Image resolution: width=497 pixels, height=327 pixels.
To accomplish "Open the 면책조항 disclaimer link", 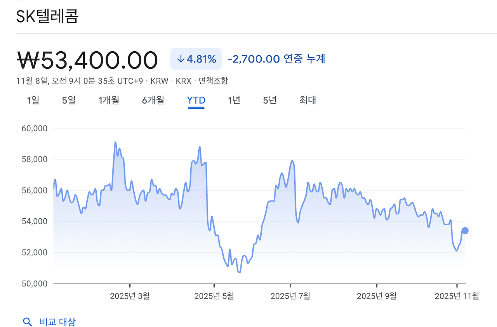I will tap(213, 81).
